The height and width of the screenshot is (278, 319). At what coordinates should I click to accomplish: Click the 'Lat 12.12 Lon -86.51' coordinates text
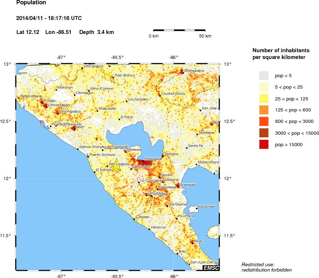point(46,32)
